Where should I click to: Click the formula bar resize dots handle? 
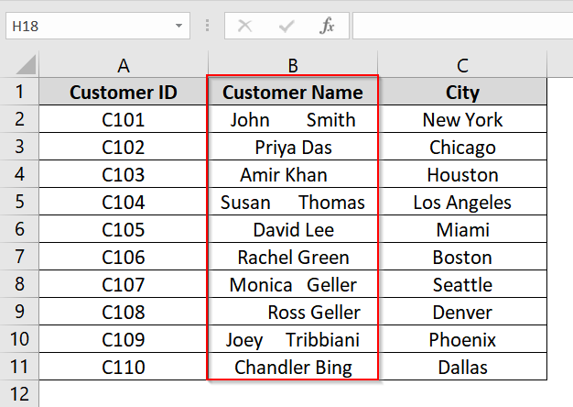(207, 26)
